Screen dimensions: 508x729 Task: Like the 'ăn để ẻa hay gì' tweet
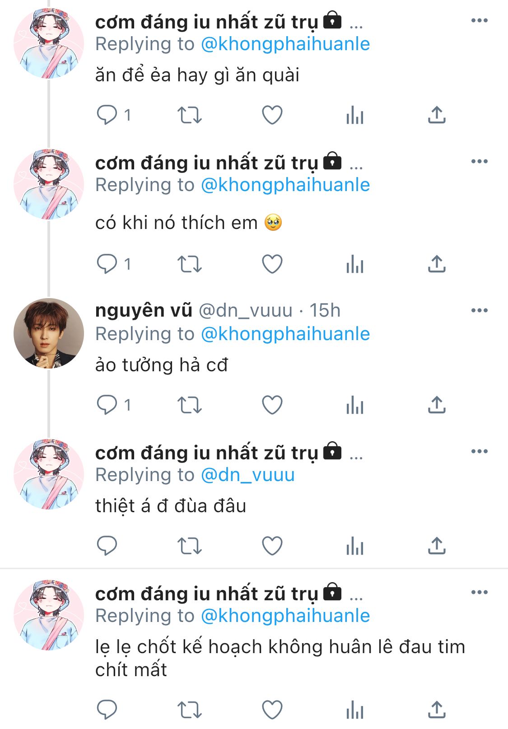tap(272, 115)
